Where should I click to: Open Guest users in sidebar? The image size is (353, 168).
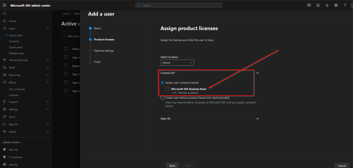16,47
